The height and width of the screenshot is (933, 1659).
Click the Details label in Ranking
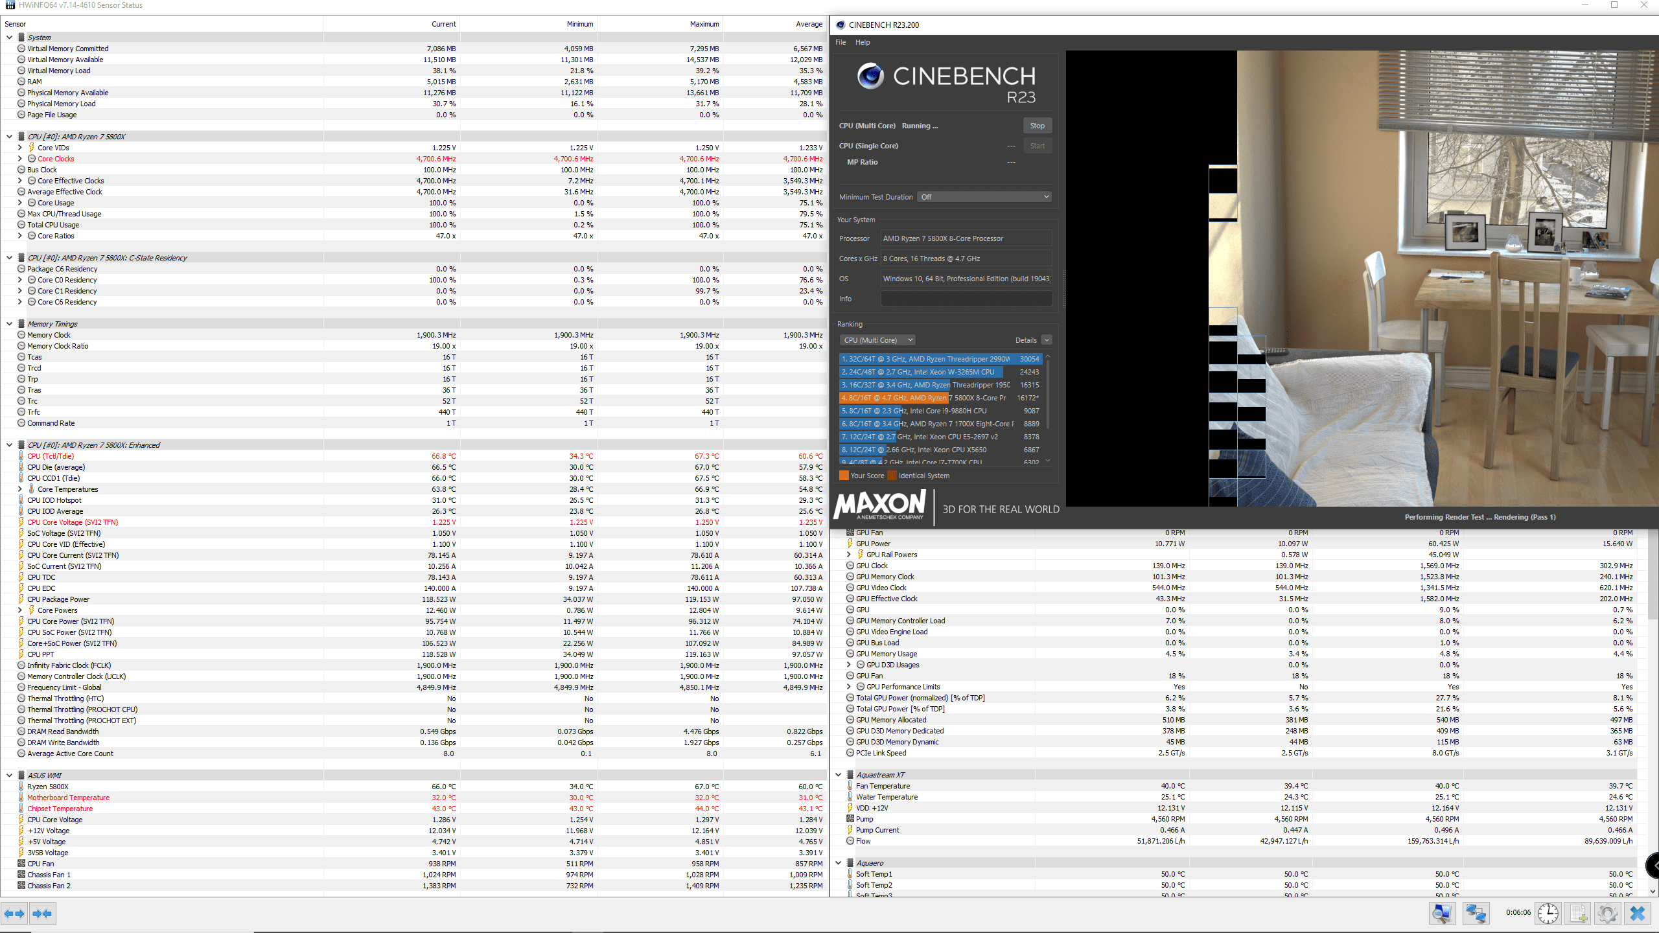point(1026,340)
